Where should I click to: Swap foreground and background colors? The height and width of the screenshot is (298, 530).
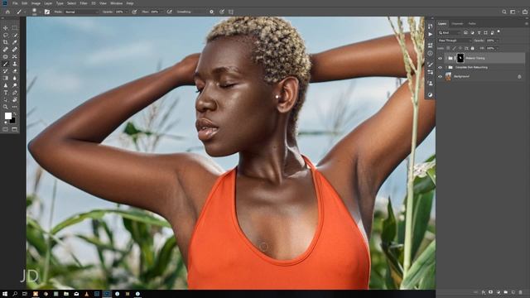point(15,114)
